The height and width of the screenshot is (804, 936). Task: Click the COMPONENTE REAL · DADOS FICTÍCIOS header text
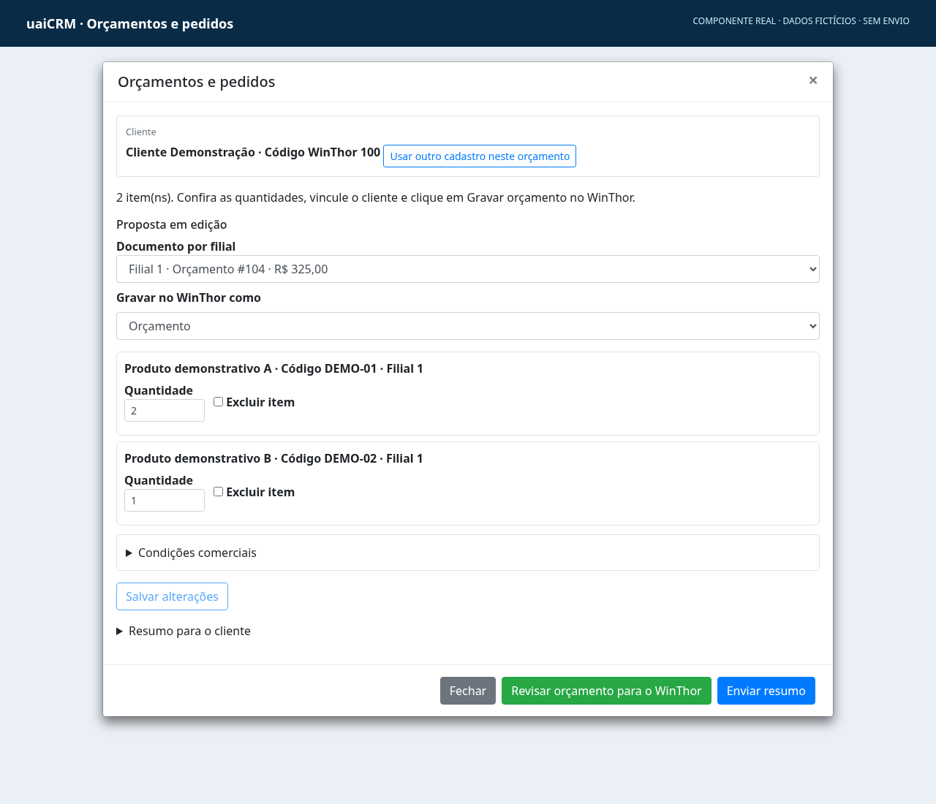[x=774, y=21]
